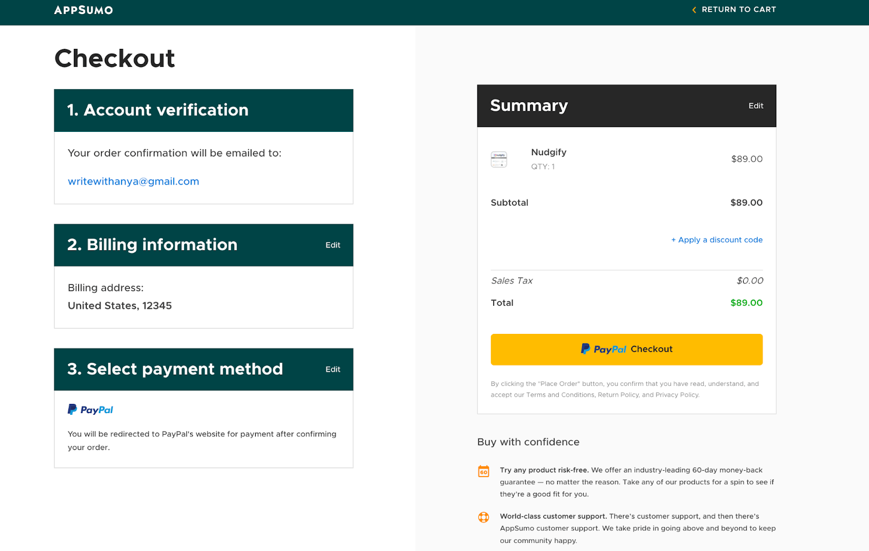The height and width of the screenshot is (551, 869).
Task: Click the order confirmation emailed to text
Action: click(175, 153)
